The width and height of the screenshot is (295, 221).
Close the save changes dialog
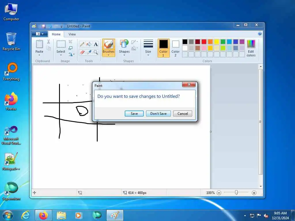(x=189, y=84)
